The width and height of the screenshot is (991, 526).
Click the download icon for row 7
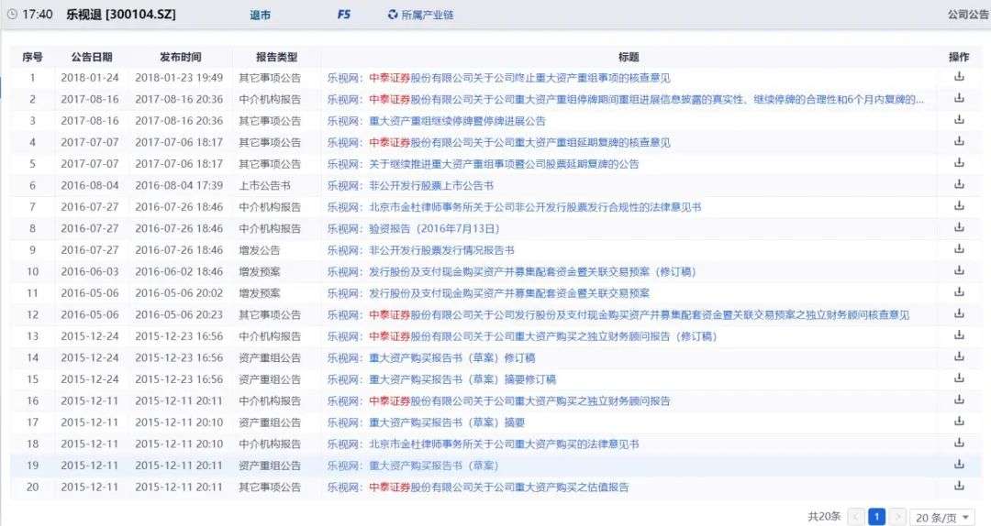pyautogui.click(x=959, y=206)
